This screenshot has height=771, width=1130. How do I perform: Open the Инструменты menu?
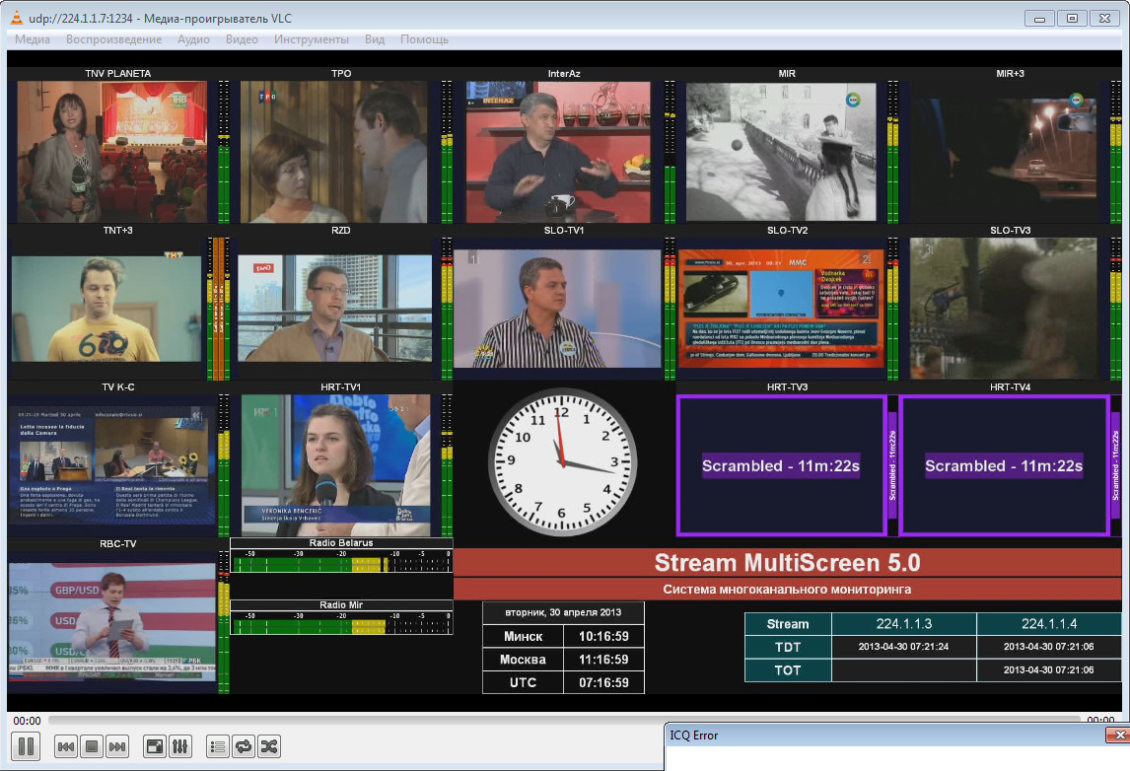312,38
